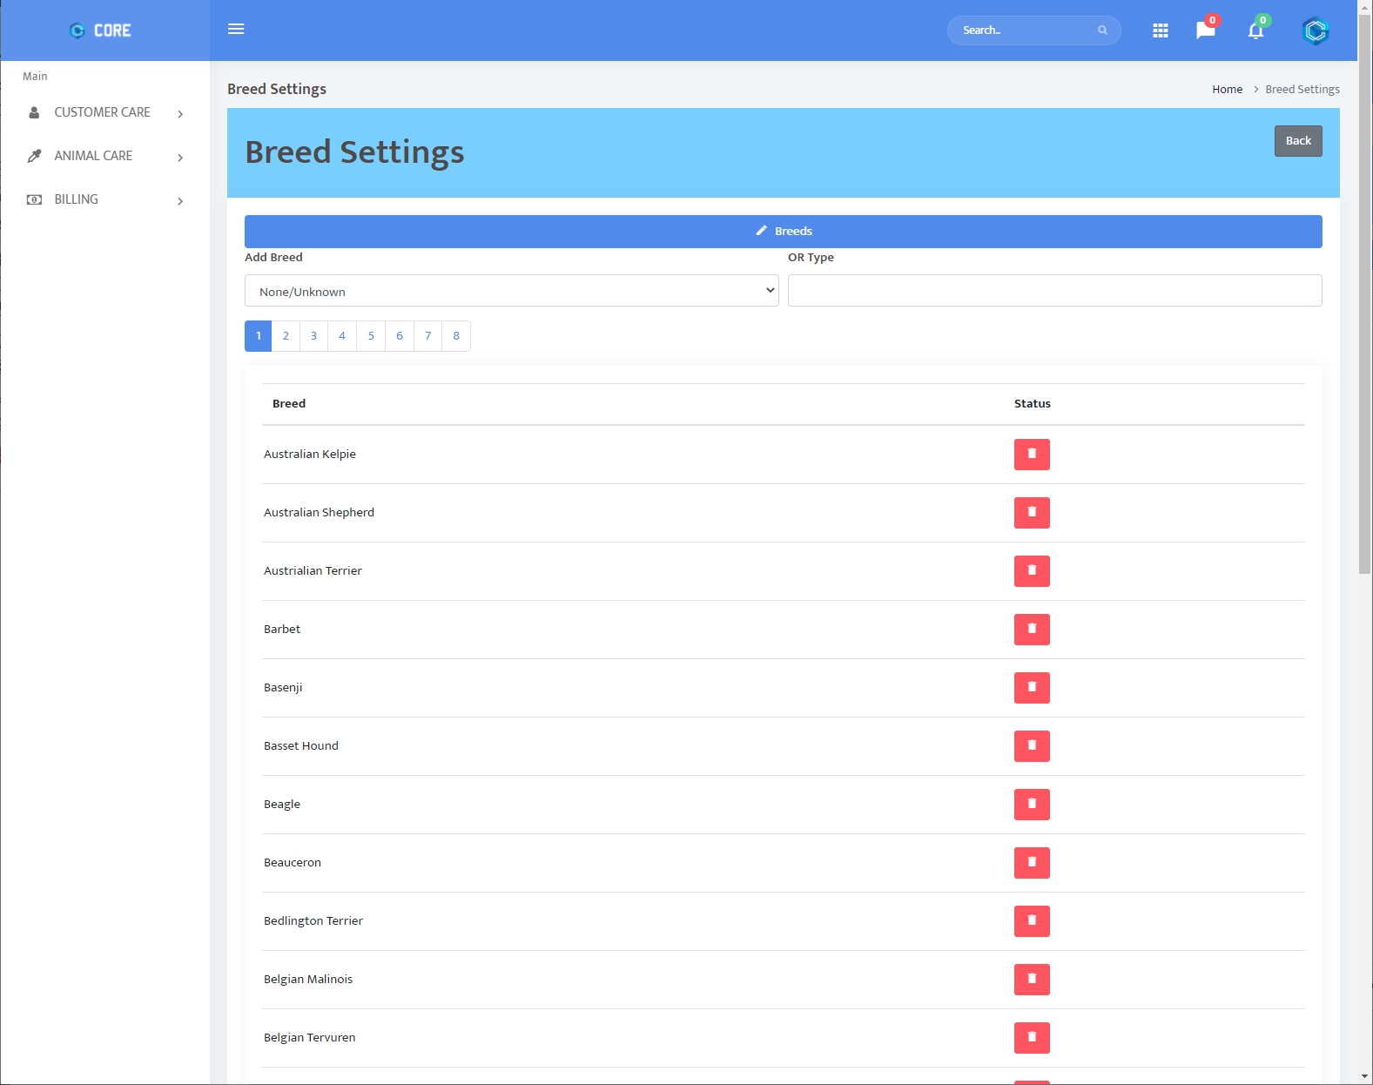The height and width of the screenshot is (1085, 1373).
Task: Select the Barbet row text
Action: [282, 630]
